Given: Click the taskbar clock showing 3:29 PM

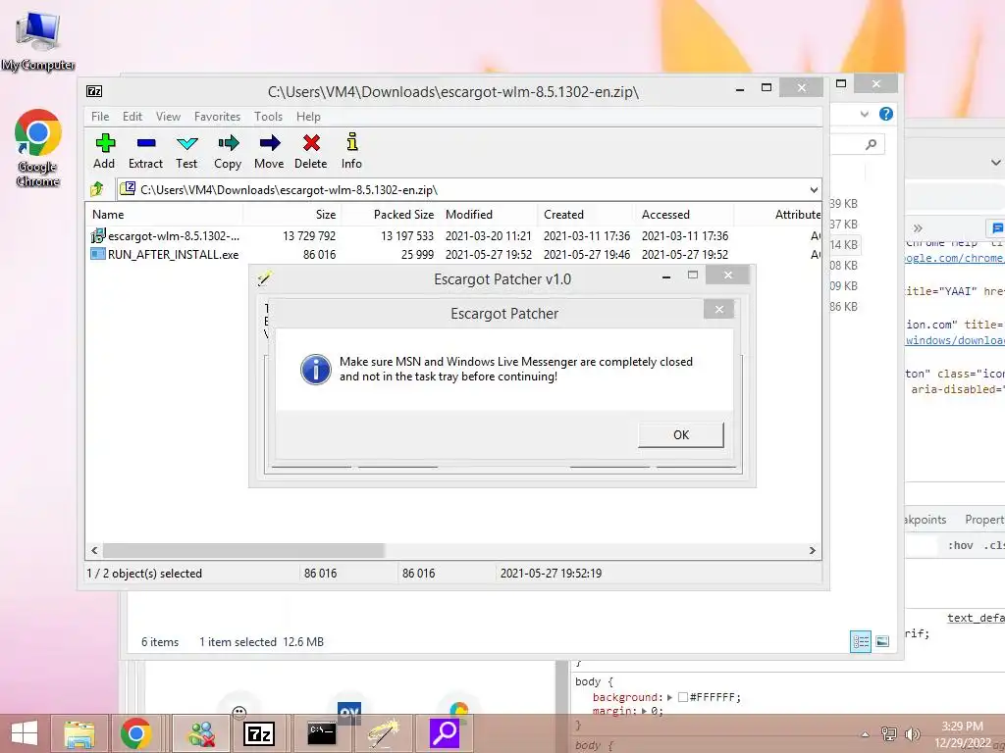Looking at the screenshot, I should click(x=962, y=733).
